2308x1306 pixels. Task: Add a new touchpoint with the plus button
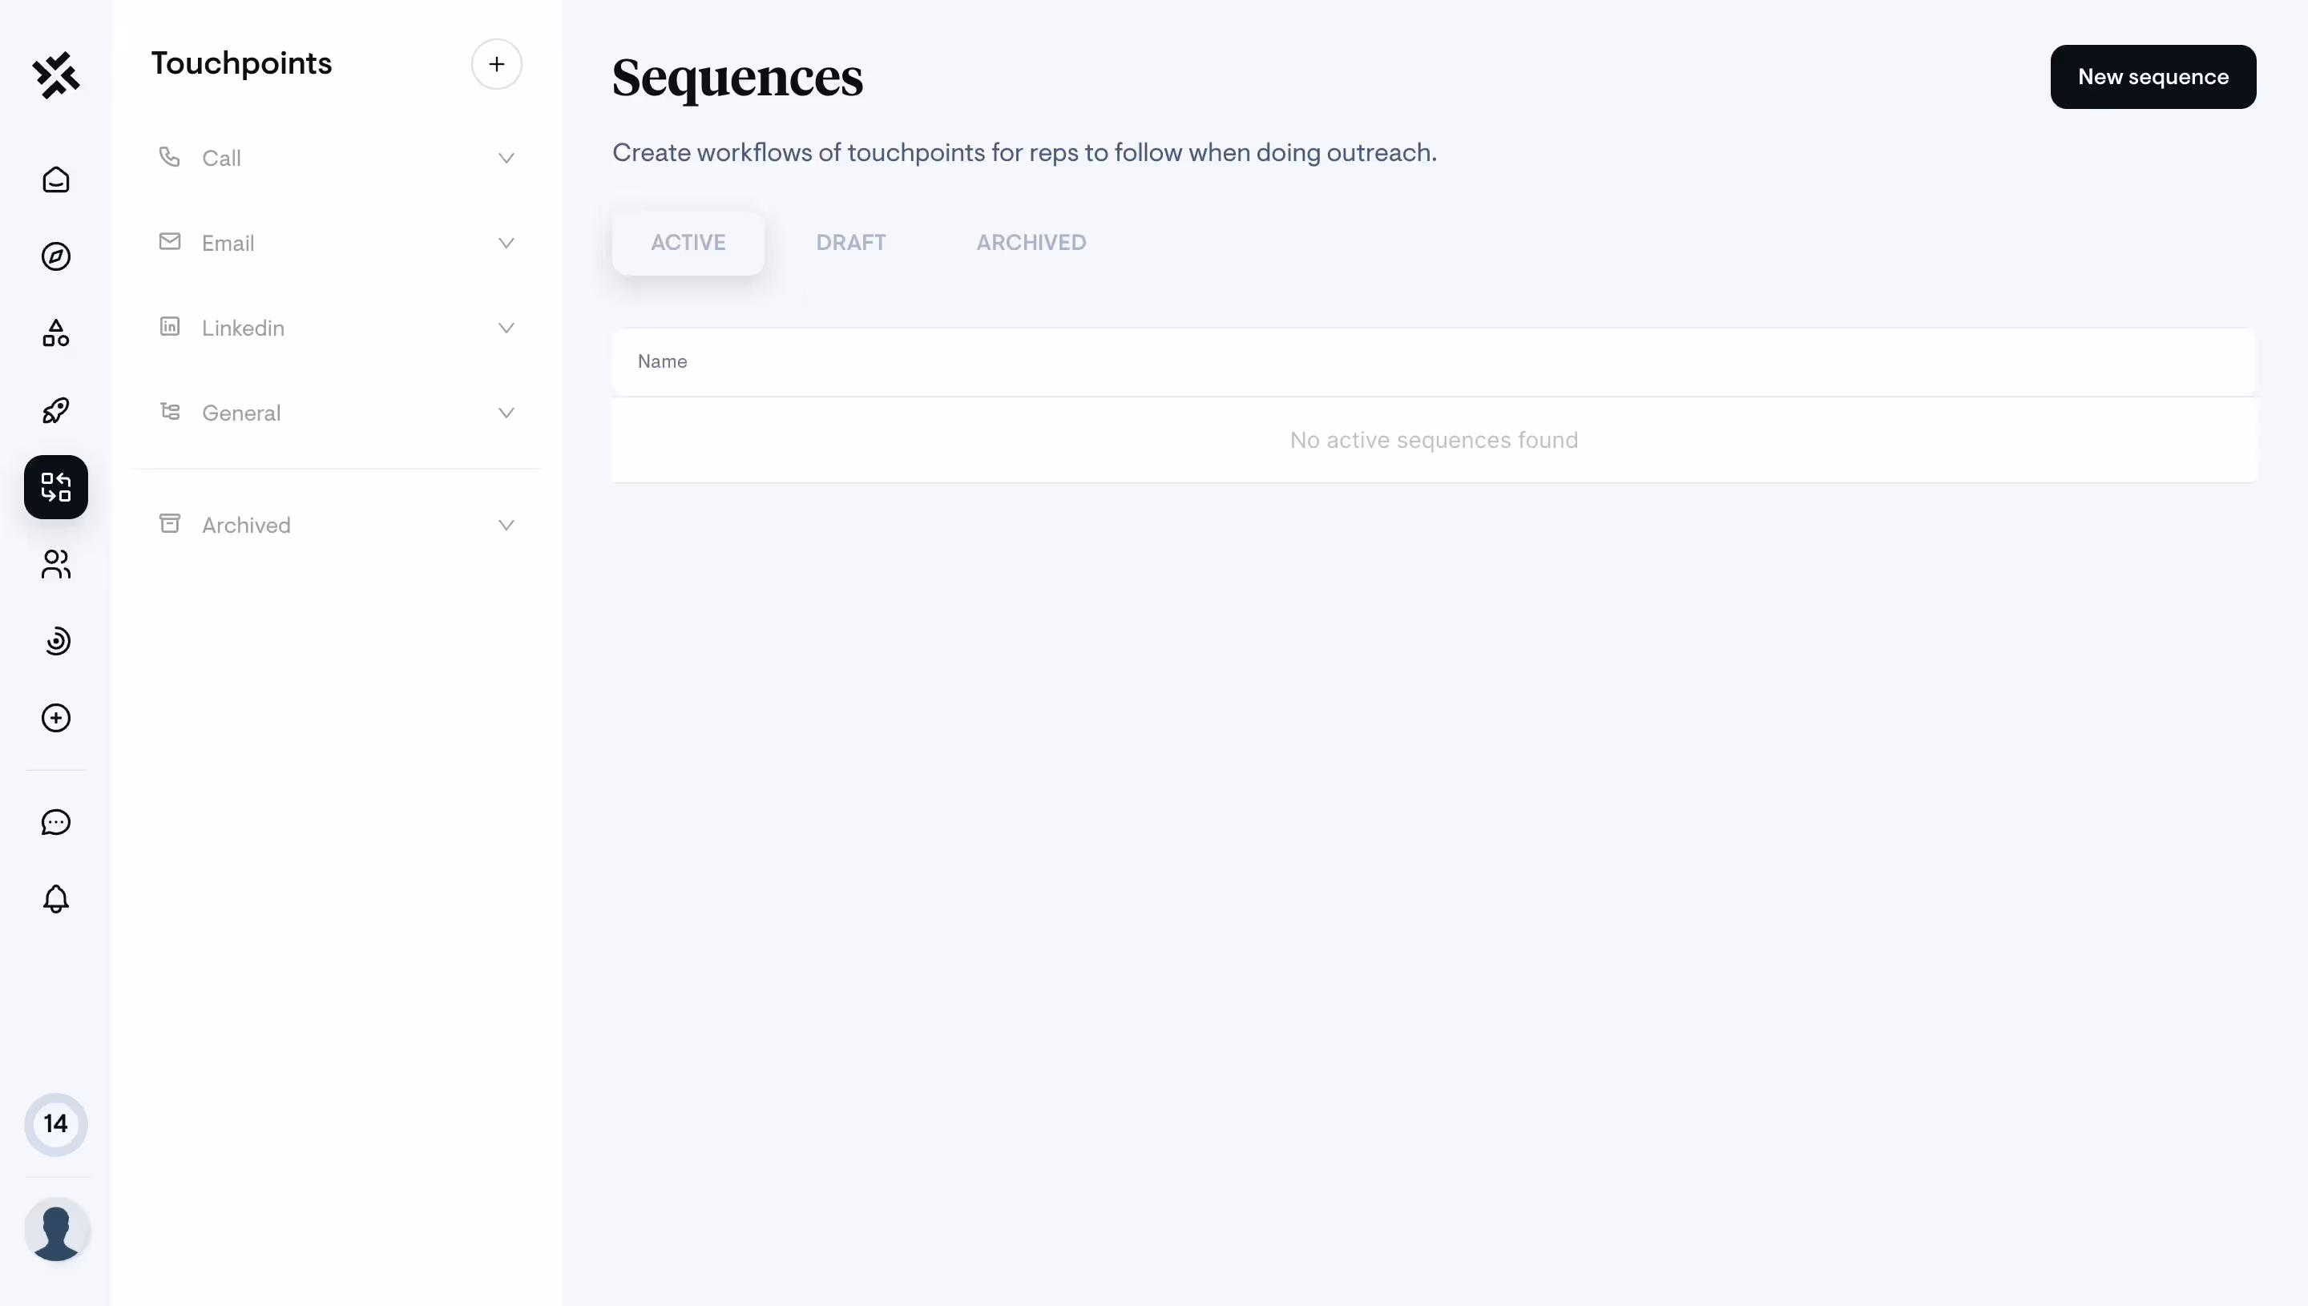[496, 63]
